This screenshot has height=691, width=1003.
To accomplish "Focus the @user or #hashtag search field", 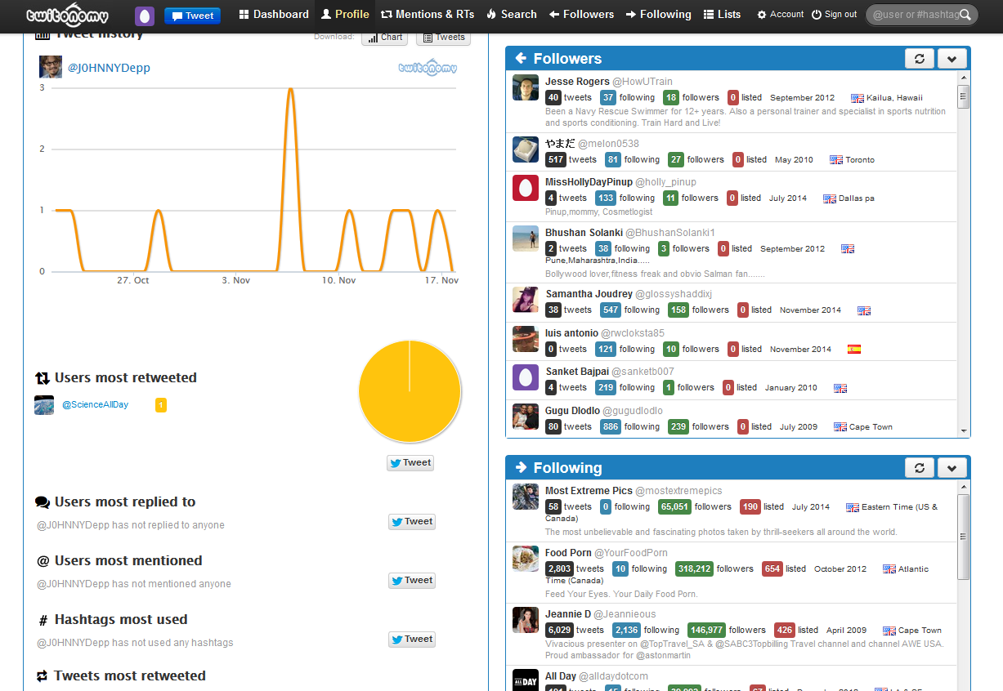I will pos(916,15).
